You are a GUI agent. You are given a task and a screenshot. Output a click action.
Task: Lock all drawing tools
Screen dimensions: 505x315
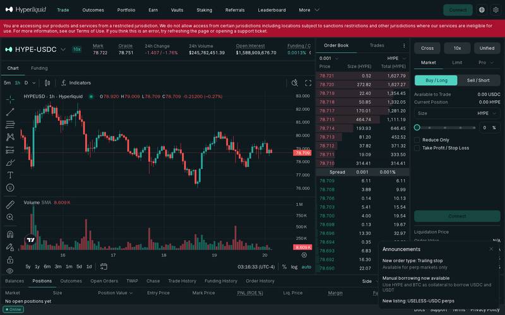[x=10, y=260]
